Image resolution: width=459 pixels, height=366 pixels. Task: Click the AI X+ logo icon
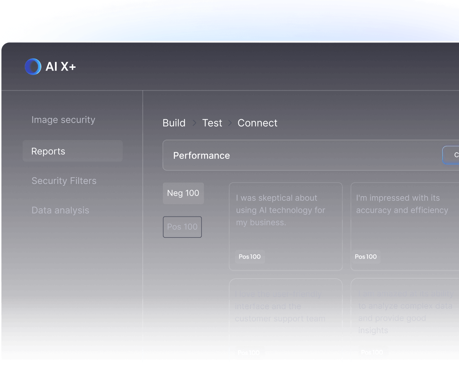pos(33,66)
